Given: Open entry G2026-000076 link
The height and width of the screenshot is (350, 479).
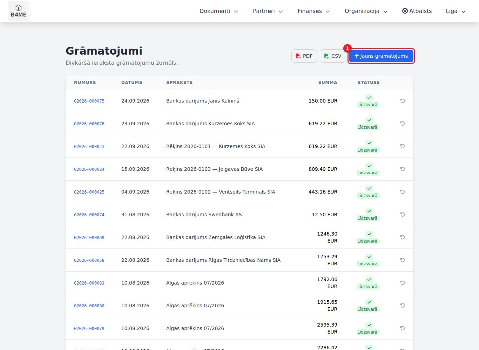Looking at the screenshot, I should [x=89, y=124].
